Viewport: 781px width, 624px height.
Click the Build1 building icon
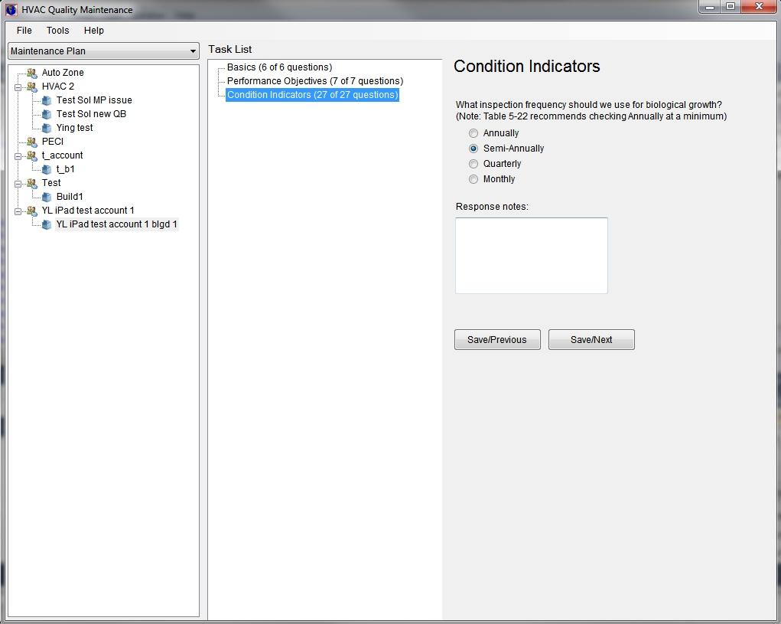(47, 197)
